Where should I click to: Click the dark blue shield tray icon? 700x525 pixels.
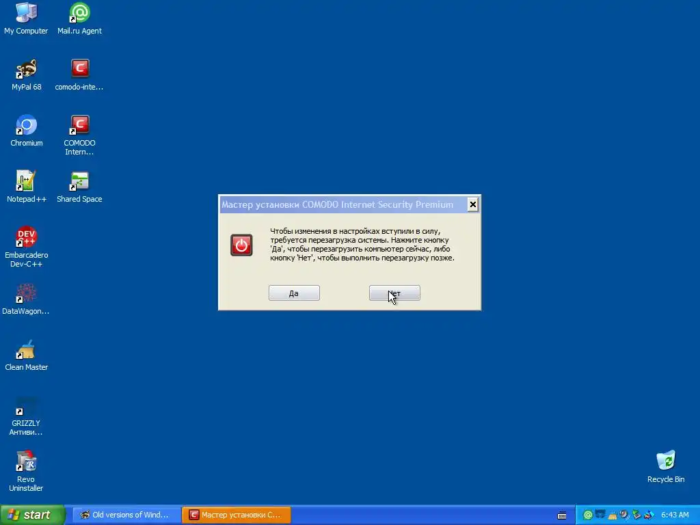600,515
